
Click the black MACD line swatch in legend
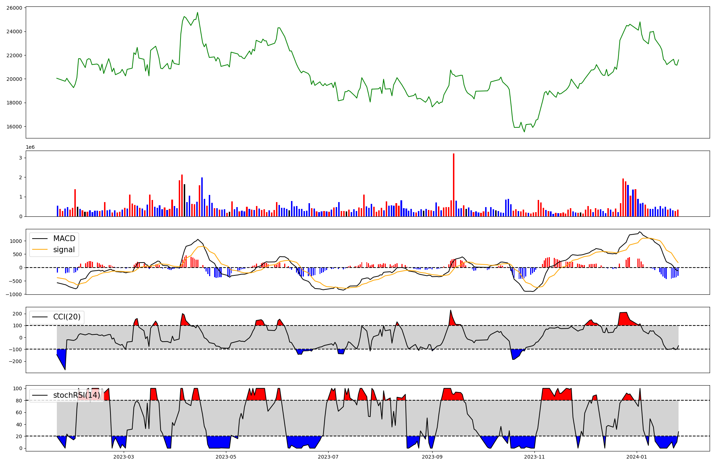click(40, 239)
